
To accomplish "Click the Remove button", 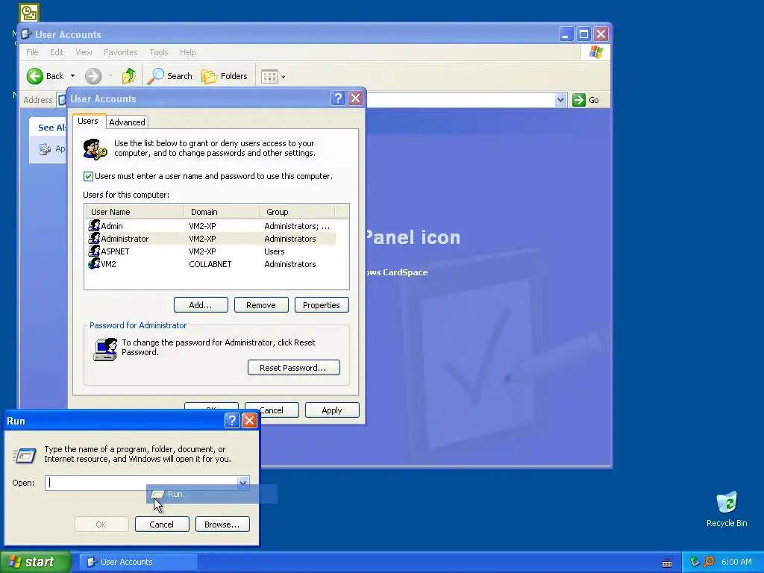I will click(261, 305).
